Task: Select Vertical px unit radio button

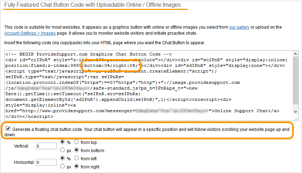Action: pyautogui.click(x=62, y=150)
